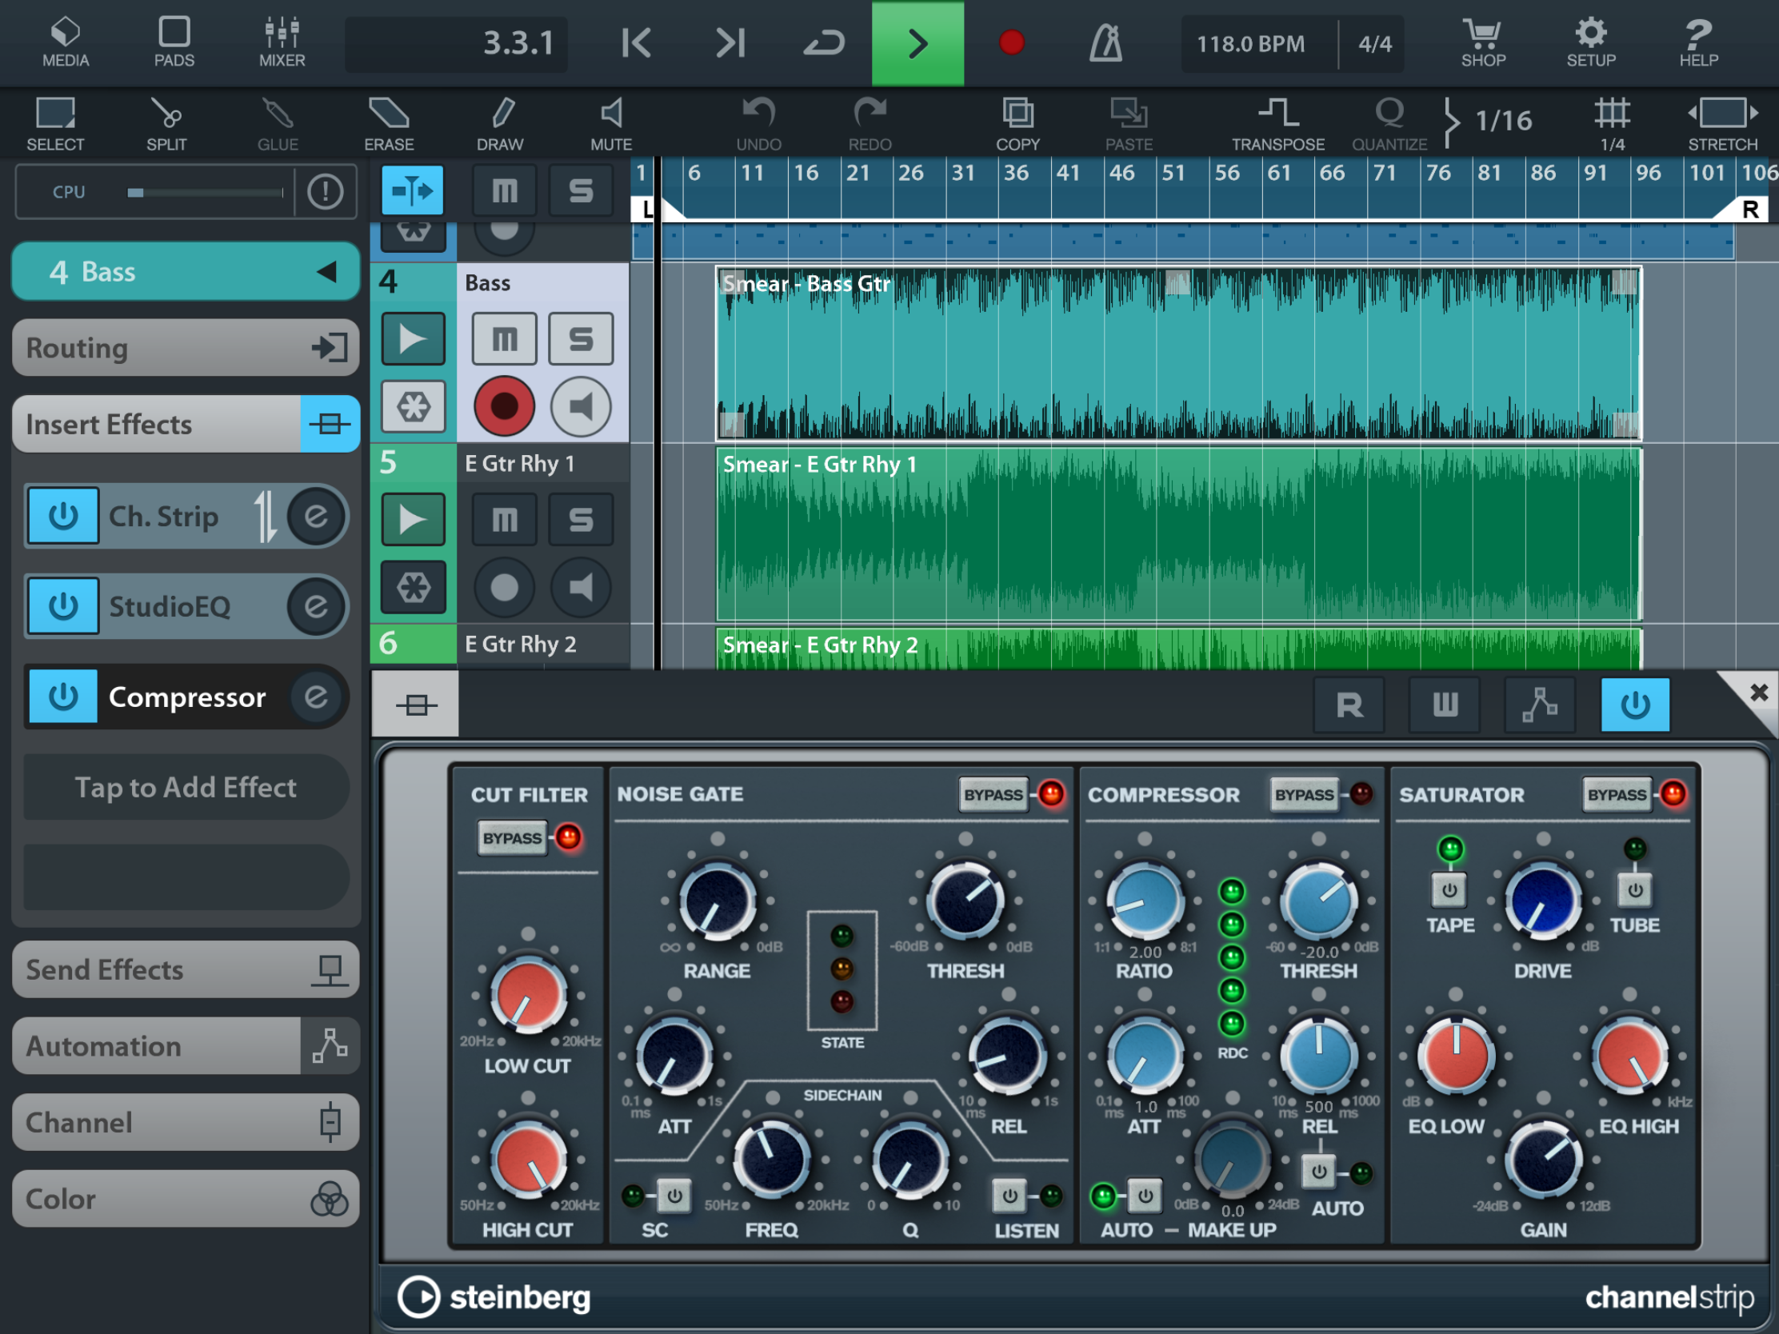The height and width of the screenshot is (1334, 1779).
Task: Collapse the 4 Bass inspector header
Action: point(186,272)
